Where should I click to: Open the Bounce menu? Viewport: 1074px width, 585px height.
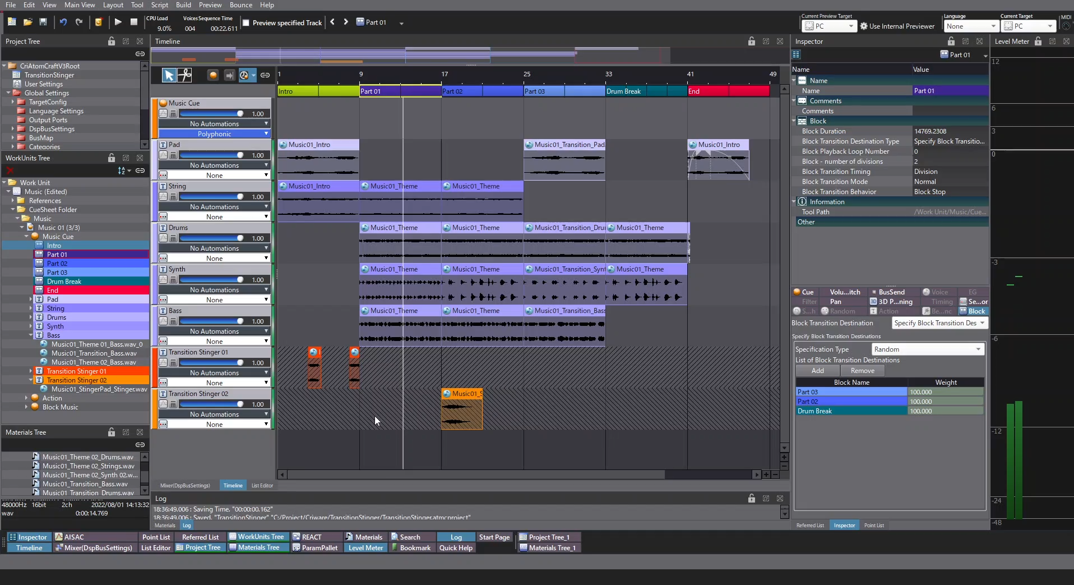pos(241,5)
